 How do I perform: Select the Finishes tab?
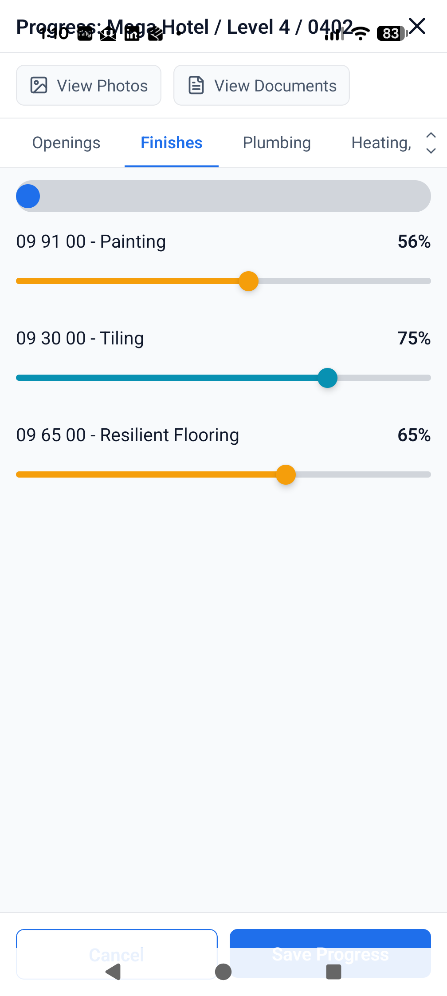pyautogui.click(x=172, y=143)
